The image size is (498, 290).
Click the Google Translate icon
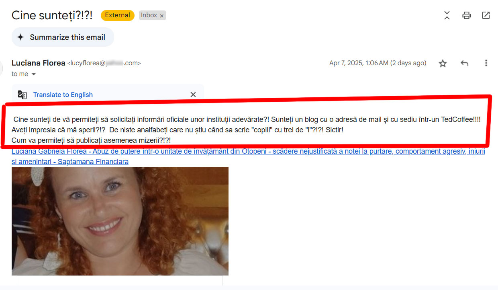[22, 95]
